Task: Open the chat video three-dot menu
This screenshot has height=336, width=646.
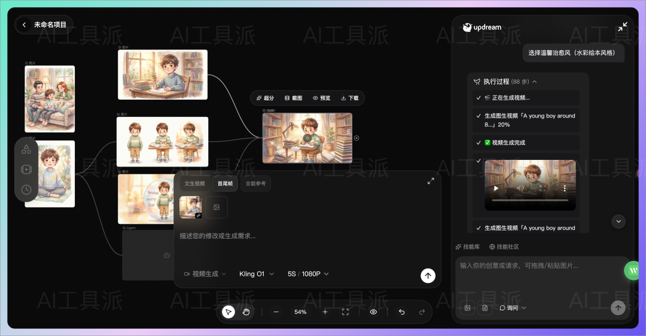Action: coord(565,189)
